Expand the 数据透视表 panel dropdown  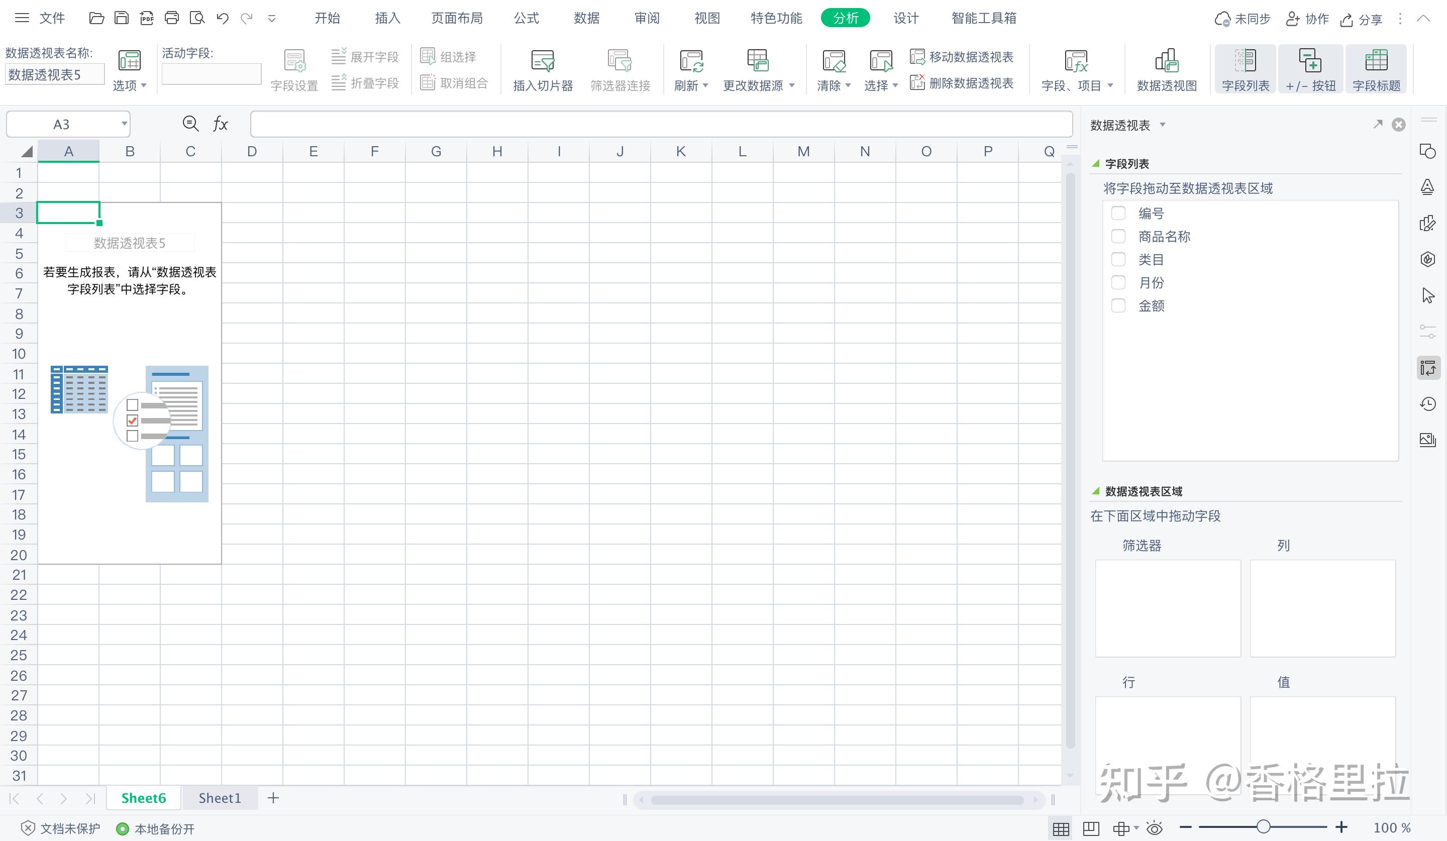pos(1163,125)
